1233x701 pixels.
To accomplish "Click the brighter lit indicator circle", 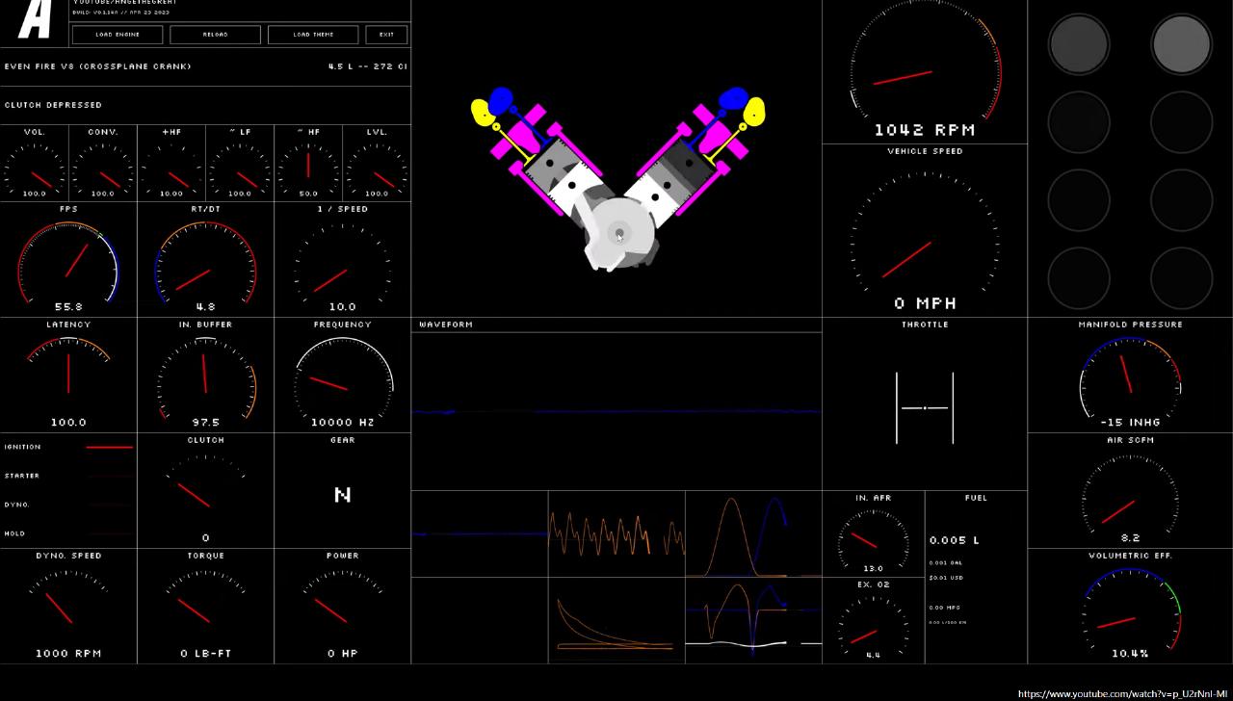I will (x=1181, y=43).
